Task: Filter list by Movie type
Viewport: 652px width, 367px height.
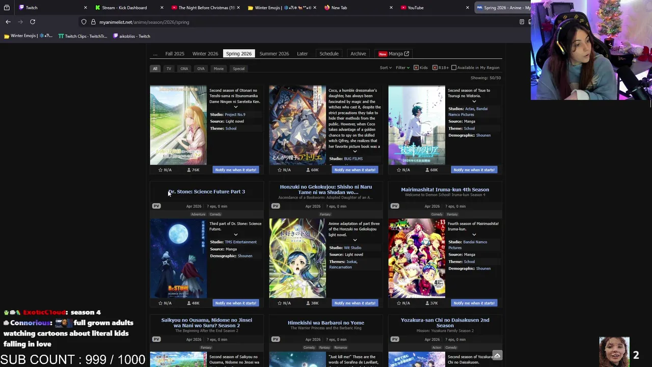Action: (219, 68)
